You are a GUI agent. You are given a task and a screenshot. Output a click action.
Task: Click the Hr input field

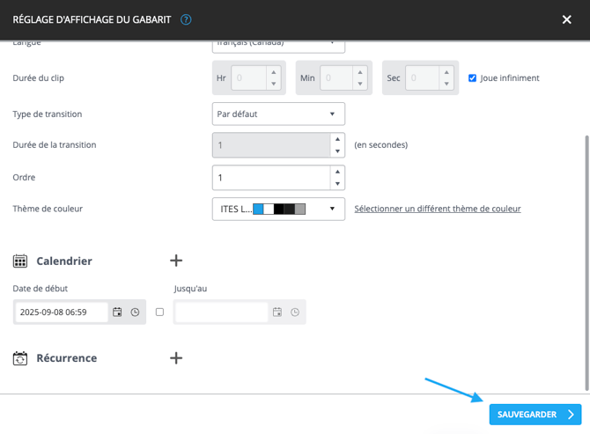(248, 77)
